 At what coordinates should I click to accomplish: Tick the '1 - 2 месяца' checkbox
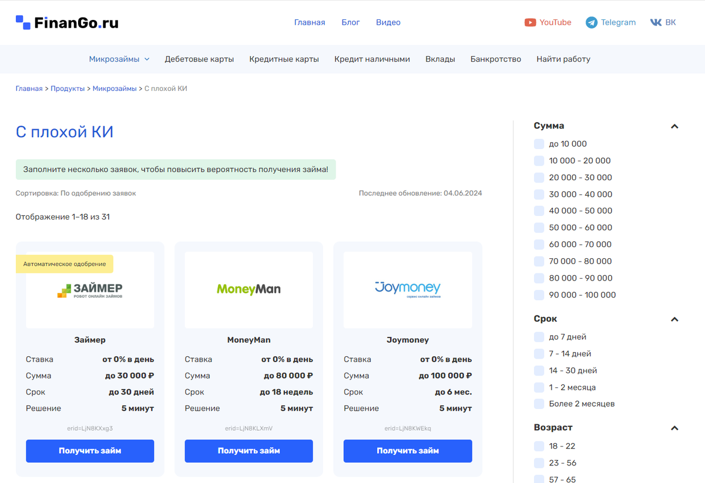coord(539,387)
